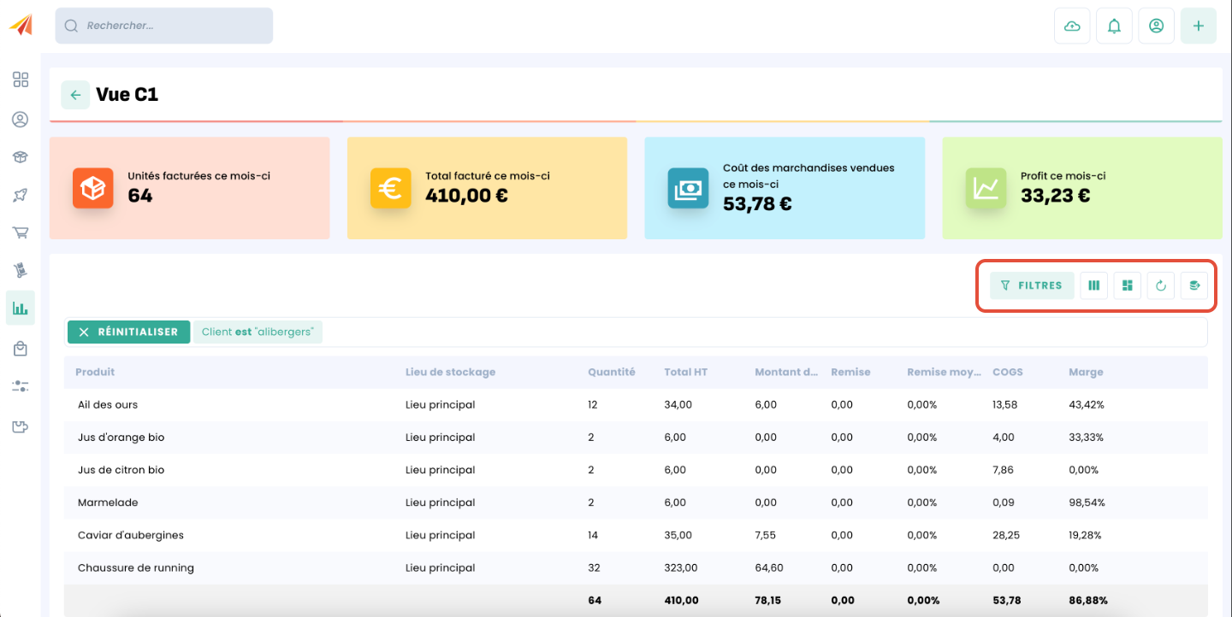Image resolution: width=1232 pixels, height=617 pixels.
Task: Select the bar chart reports icon in the sidebar
Action: tap(21, 308)
